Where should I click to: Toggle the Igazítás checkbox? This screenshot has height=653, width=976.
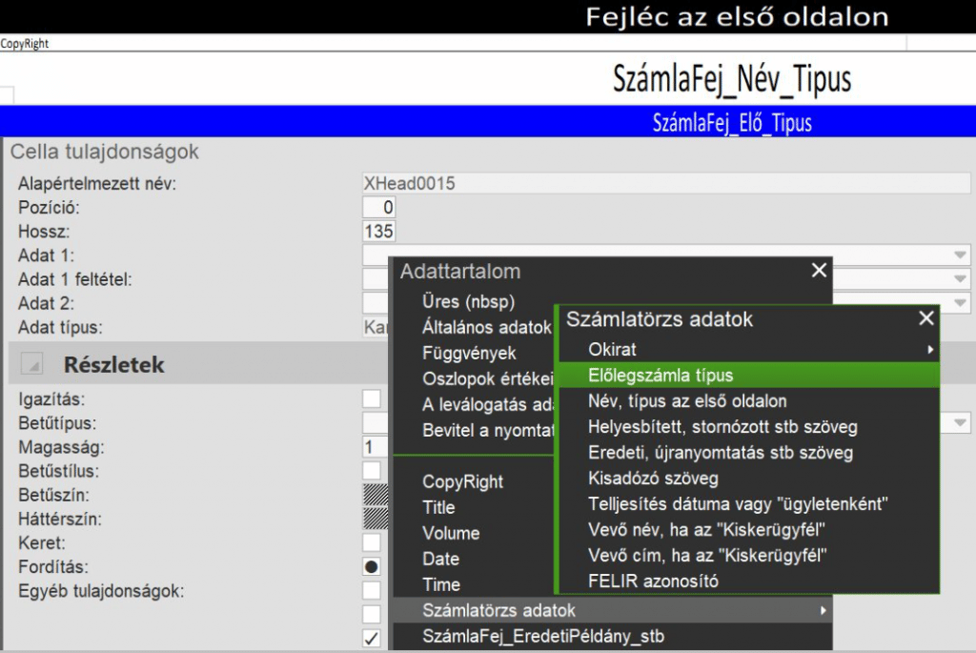point(372,398)
